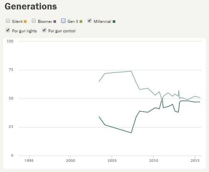The width and height of the screenshot is (209, 172).
Task: Click the orange Silent color swatch
Action: (x=25, y=22)
